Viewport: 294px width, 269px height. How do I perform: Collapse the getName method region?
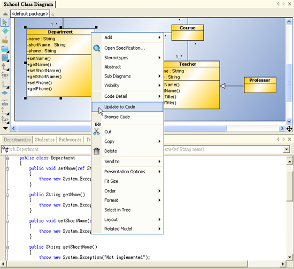coord(7,195)
